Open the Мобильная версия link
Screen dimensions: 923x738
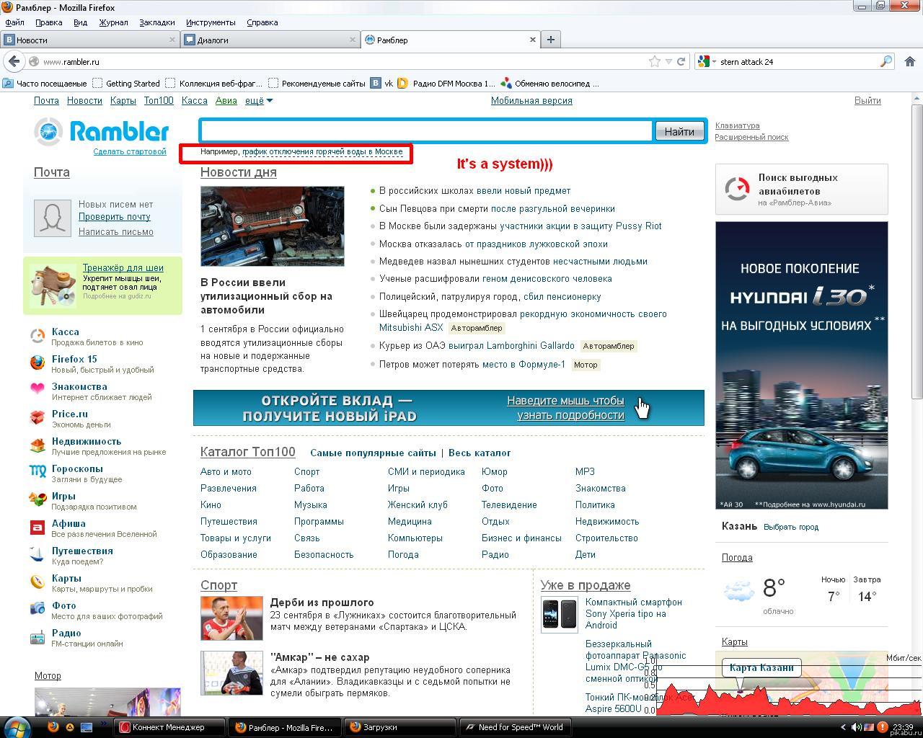click(x=531, y=101)
